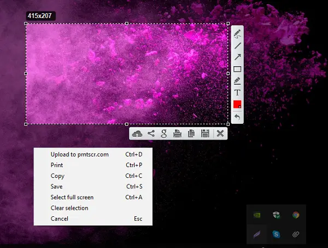Share the screenshot on social networks
Screen dimensions: 328x248
[x=151, y=134]
